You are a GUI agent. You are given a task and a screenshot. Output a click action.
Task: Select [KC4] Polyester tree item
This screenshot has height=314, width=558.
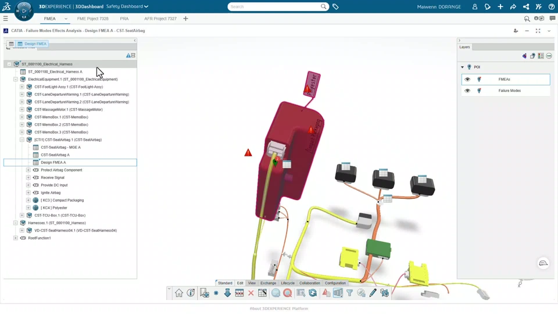[53, 208]
